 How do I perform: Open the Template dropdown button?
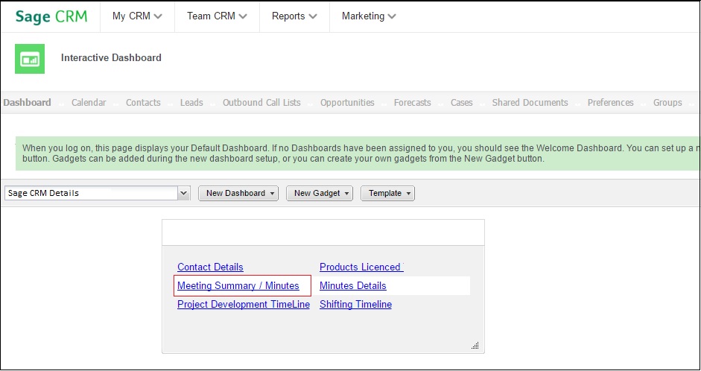(387, 193)
